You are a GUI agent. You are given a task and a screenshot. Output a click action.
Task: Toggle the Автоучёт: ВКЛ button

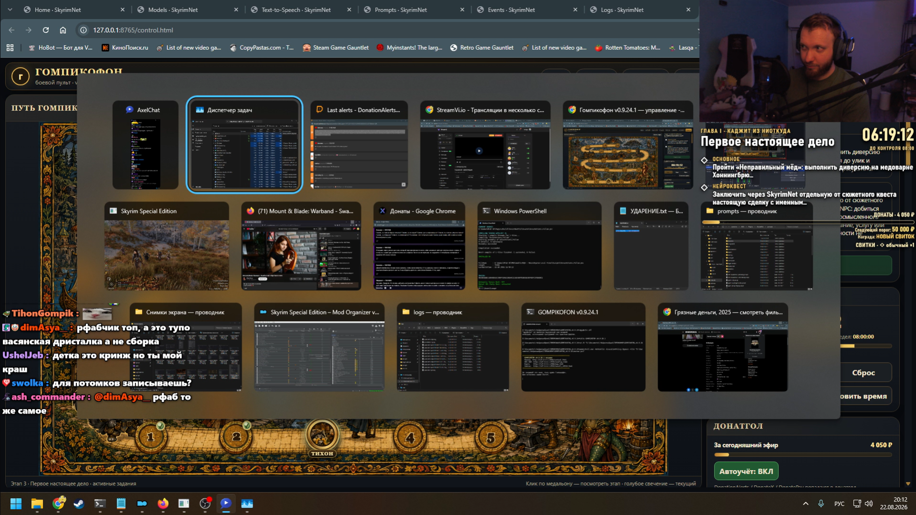tap(746, 471)
